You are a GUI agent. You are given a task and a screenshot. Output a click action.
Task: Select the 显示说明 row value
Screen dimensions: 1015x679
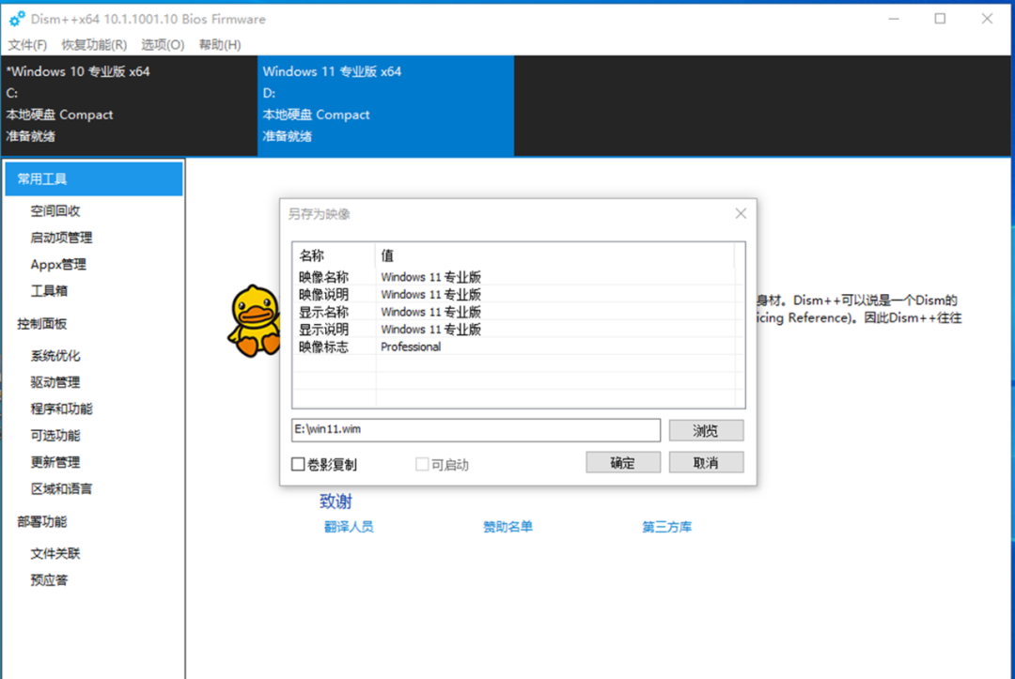(430, 329)
